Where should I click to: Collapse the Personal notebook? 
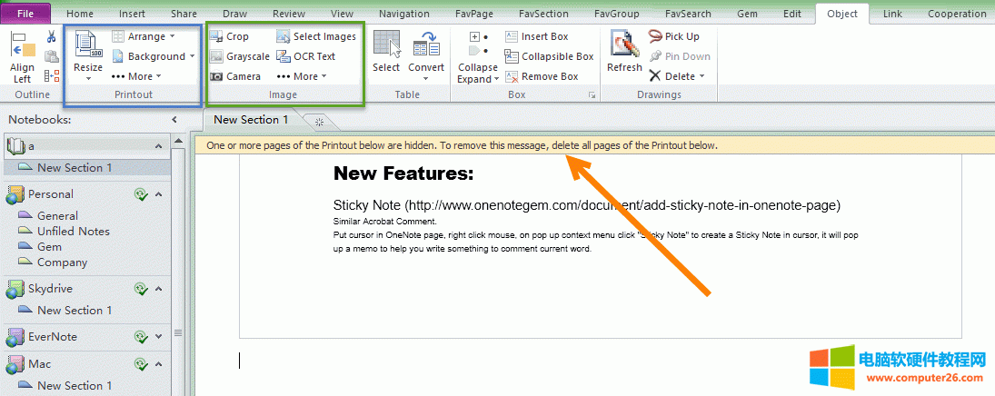click(x=159, y=194)
